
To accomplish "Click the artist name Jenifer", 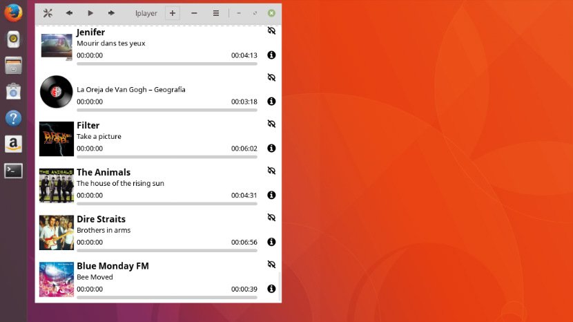I will pyautogui.click(x=90, y=32).
